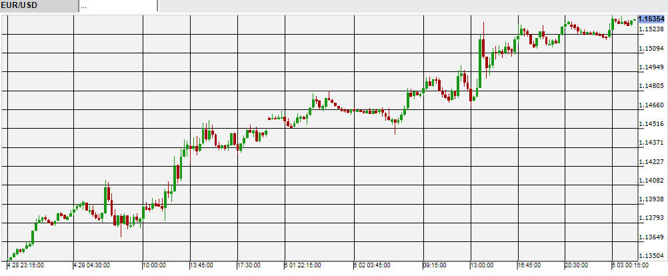The image size is (668, 276).
Task: Click the 1.13504 price axis label
Action: (x=651, y=256)
